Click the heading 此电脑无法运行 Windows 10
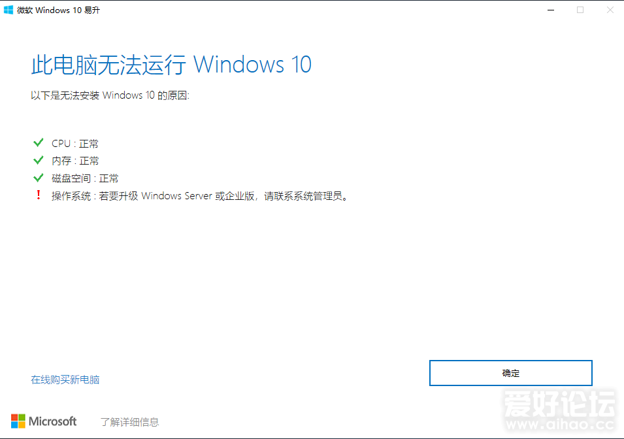The image size is (624, 439). 171,65
